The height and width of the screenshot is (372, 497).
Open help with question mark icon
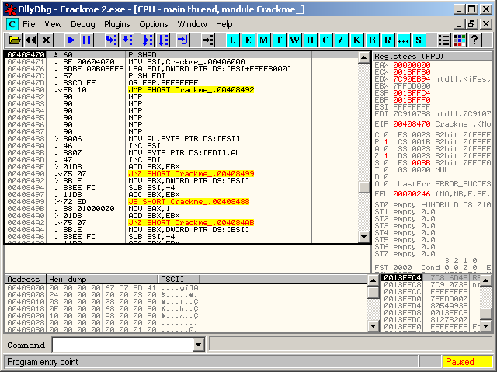click(x=474, y=40)
